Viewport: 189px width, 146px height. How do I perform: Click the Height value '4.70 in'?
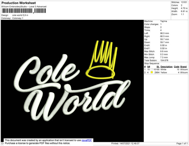[184, 8]
